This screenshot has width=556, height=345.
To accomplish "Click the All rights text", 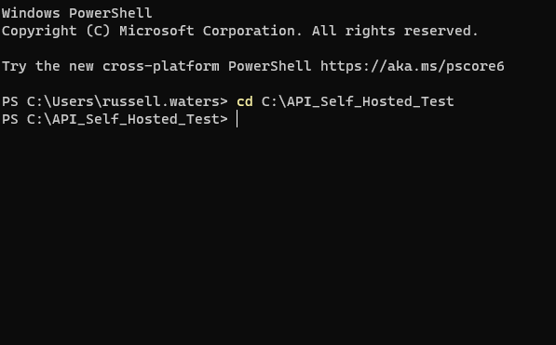I will pyautogui.click(x=354, y=32).
